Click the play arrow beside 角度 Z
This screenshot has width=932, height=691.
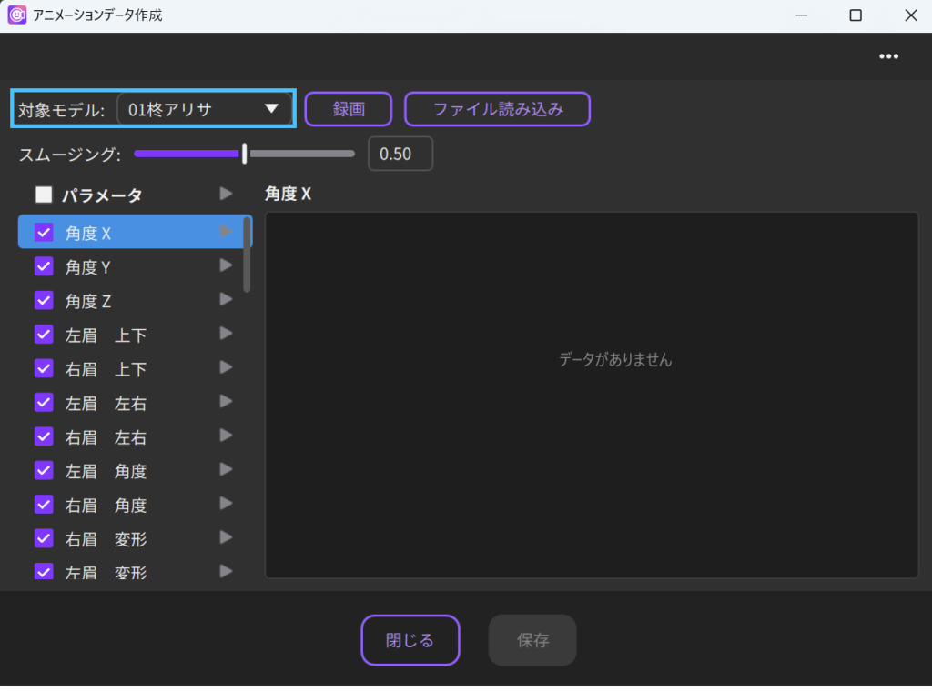click(x=227, y=299)
